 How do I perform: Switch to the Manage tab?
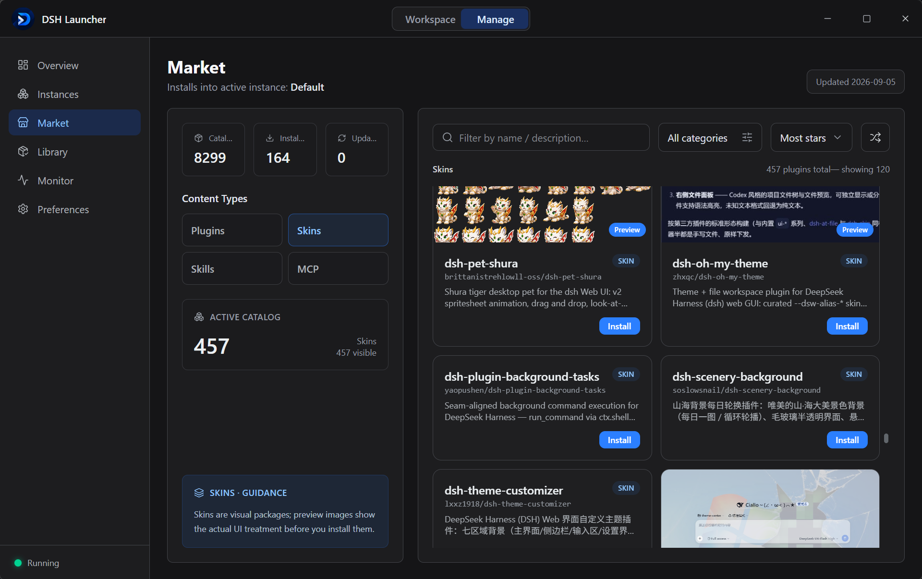[495, 19]
